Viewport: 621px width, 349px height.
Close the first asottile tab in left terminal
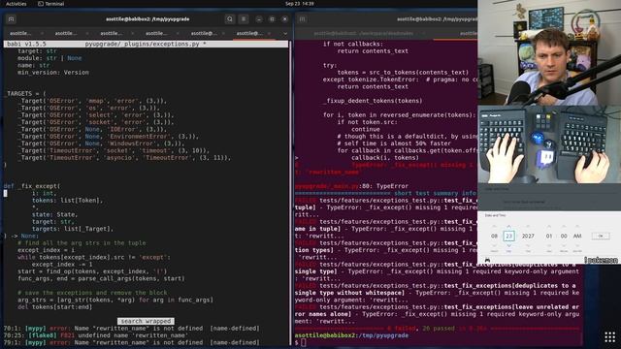[x=42, y=34]
